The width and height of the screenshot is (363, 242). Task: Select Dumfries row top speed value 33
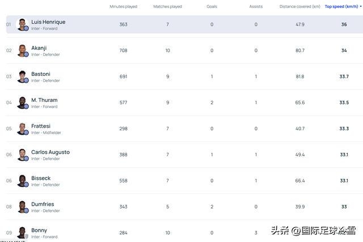(x=344, y=207)
